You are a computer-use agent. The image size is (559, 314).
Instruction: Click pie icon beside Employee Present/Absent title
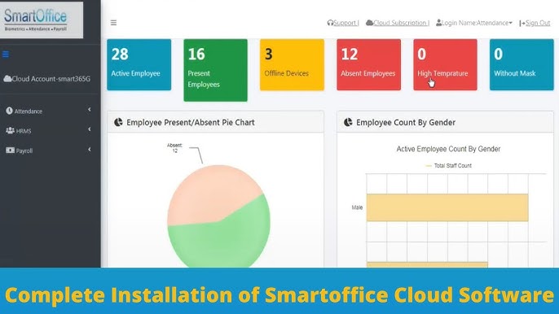point(118,122)
